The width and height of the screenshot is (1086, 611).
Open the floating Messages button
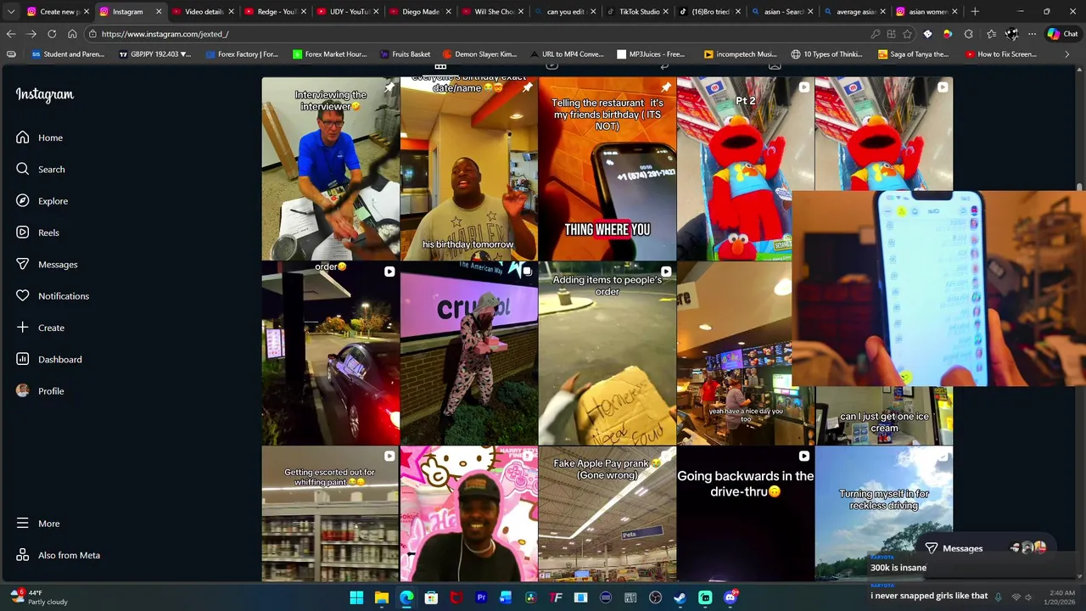(984, 548)
